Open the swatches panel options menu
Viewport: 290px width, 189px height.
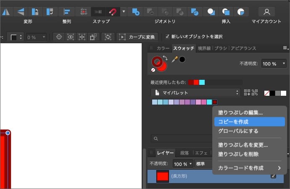click(x=285, y=48)
